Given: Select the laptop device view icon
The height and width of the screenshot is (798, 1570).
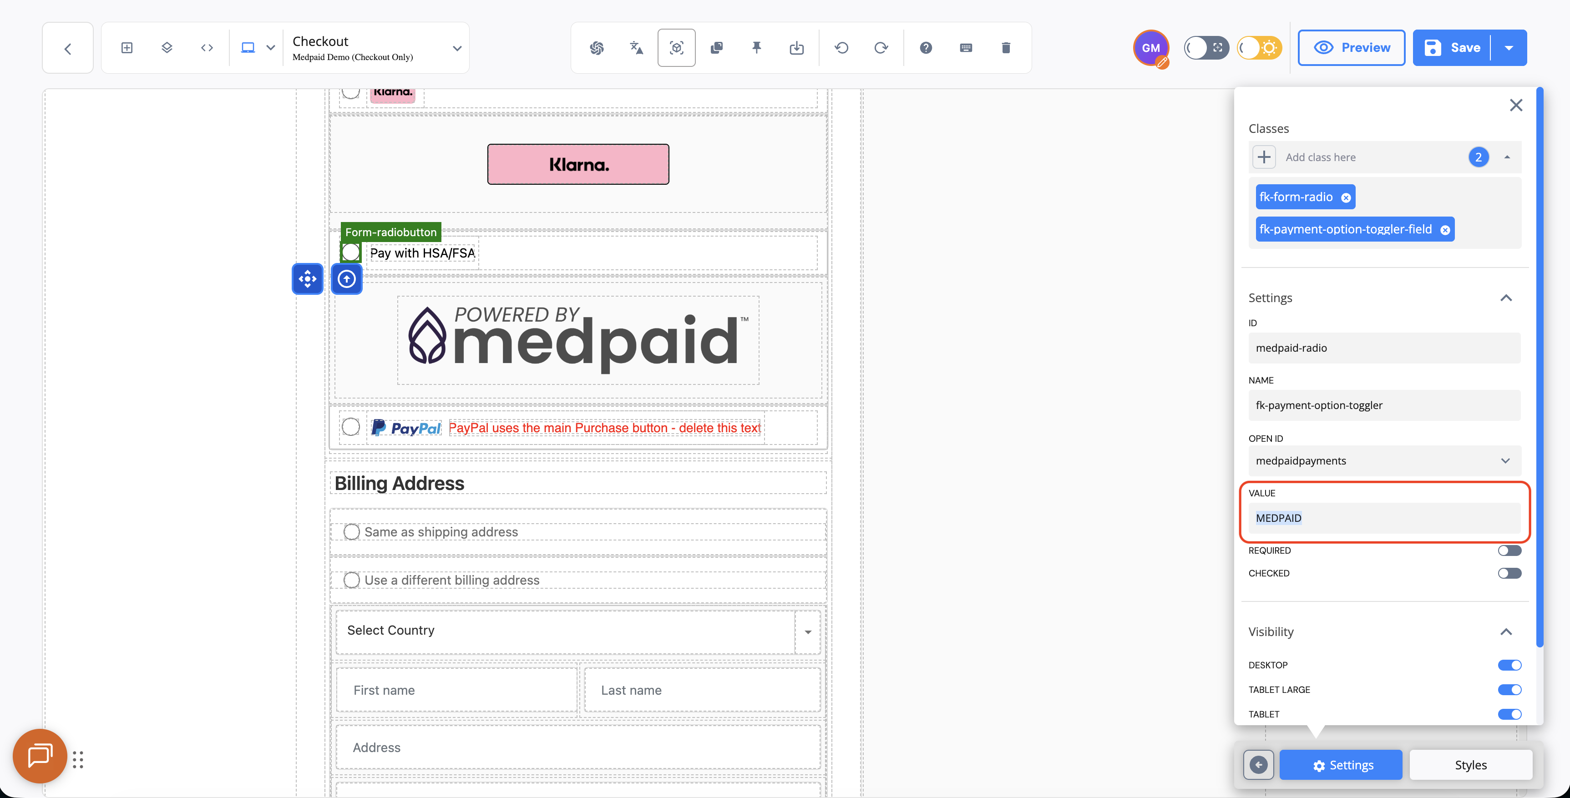Looking at the screenshot, I should (x=248, y=47).
